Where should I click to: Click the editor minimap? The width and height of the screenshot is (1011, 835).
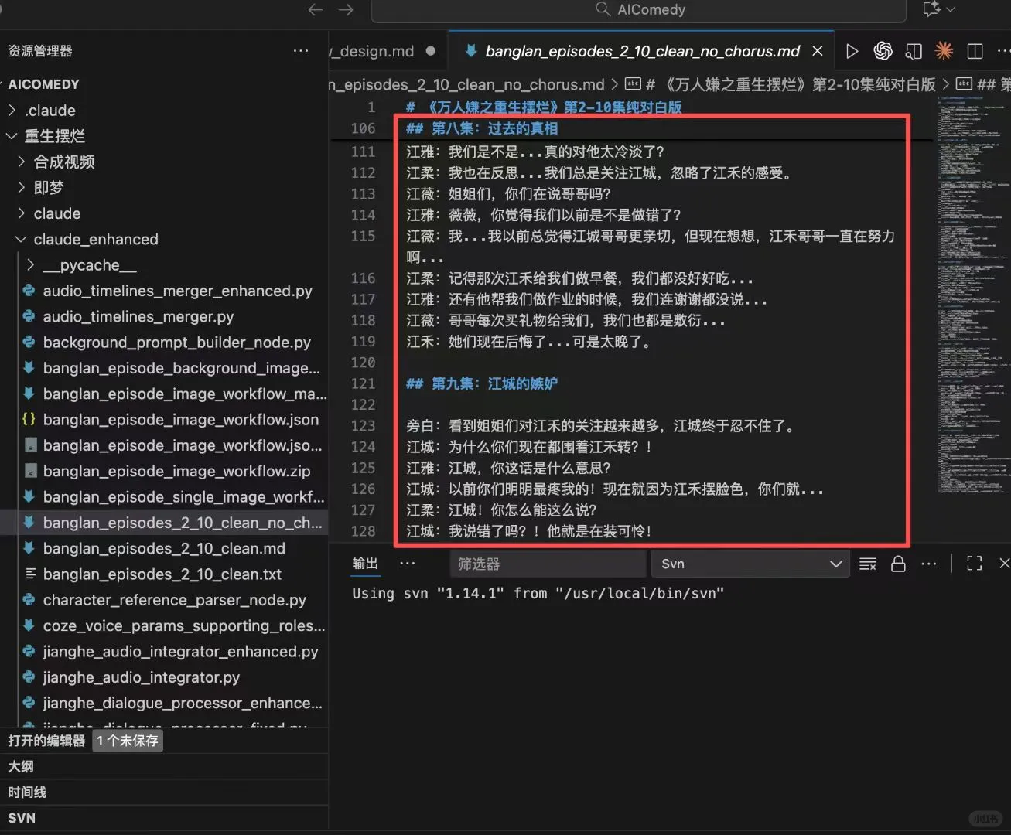point(973,294)
